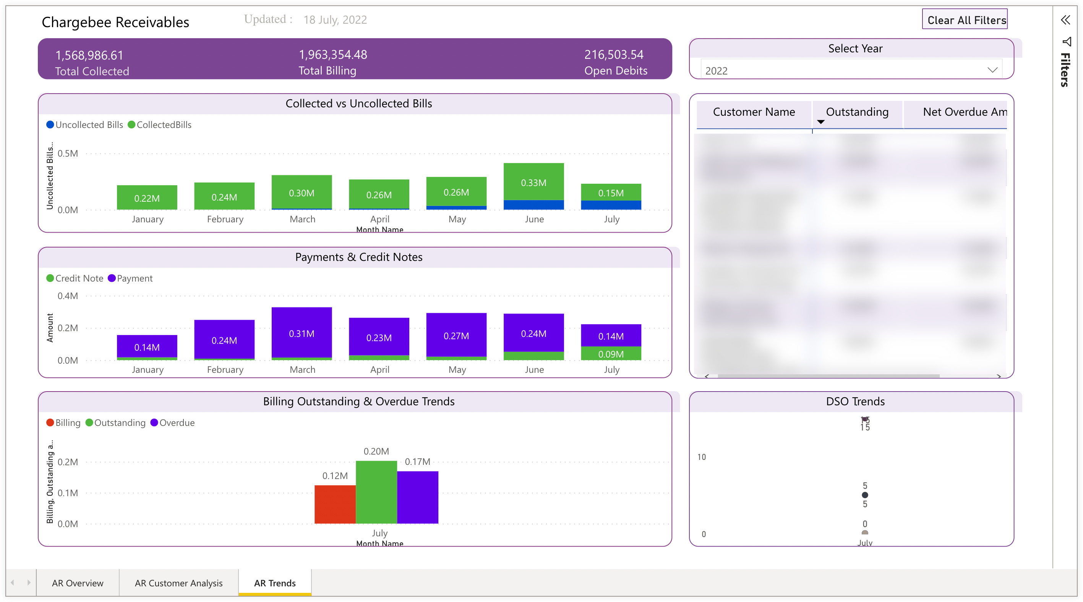Select April collected bills bar
The image size is (1083, 602).
tap(379, 194)
